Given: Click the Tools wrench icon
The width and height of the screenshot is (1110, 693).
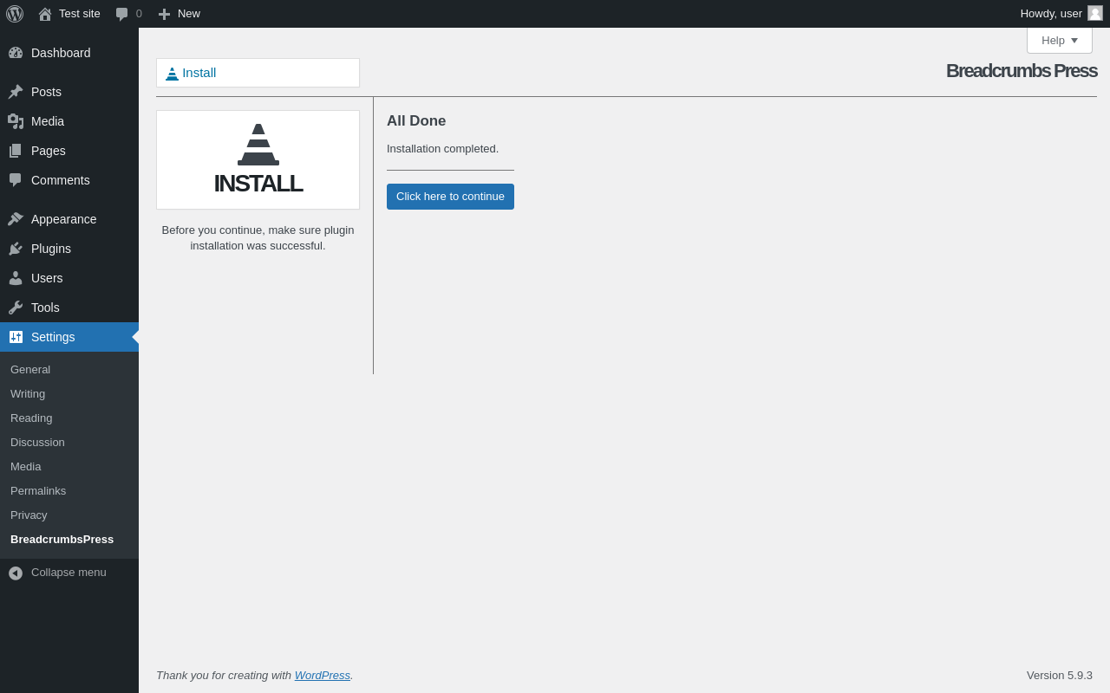Looking at the screenshot, I should coord(16,308).
